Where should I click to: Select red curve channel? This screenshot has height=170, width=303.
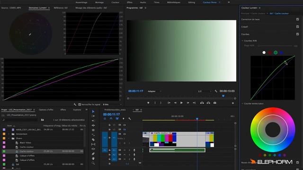click(x=270, y=52)
